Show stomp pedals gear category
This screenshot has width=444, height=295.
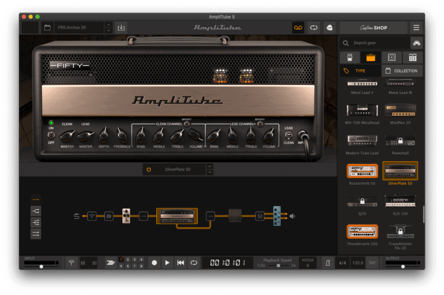click(350, 58)
